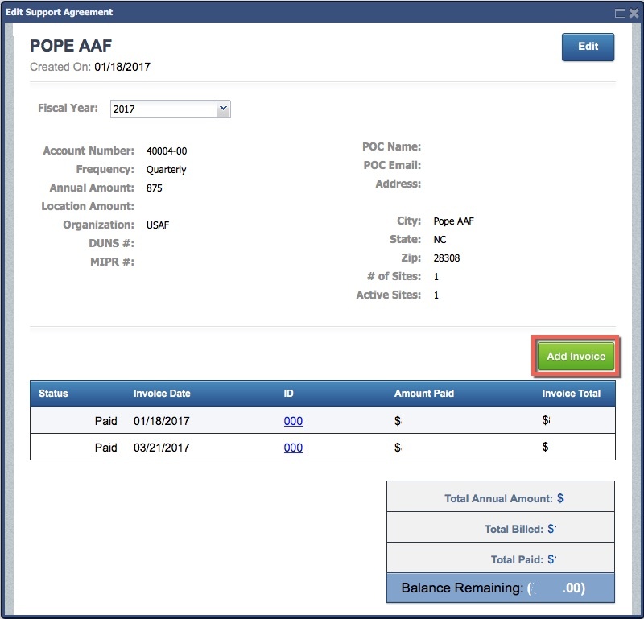
Task: Click the Invoice Total column header
Action: 571,394
